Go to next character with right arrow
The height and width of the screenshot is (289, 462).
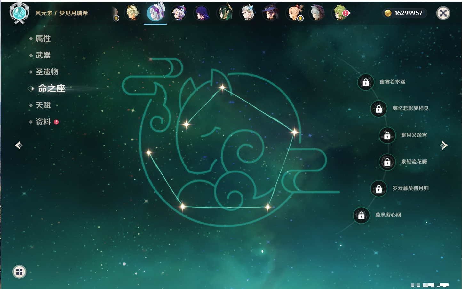[444, 145]
